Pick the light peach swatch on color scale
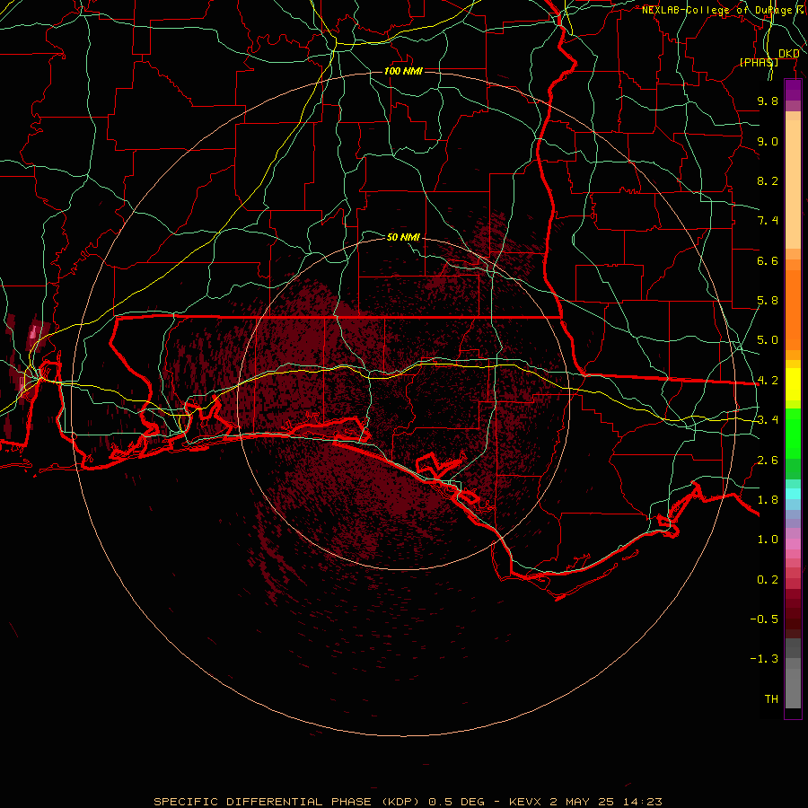The width and height of the screenshot is (808, 808). click(793, 186)
